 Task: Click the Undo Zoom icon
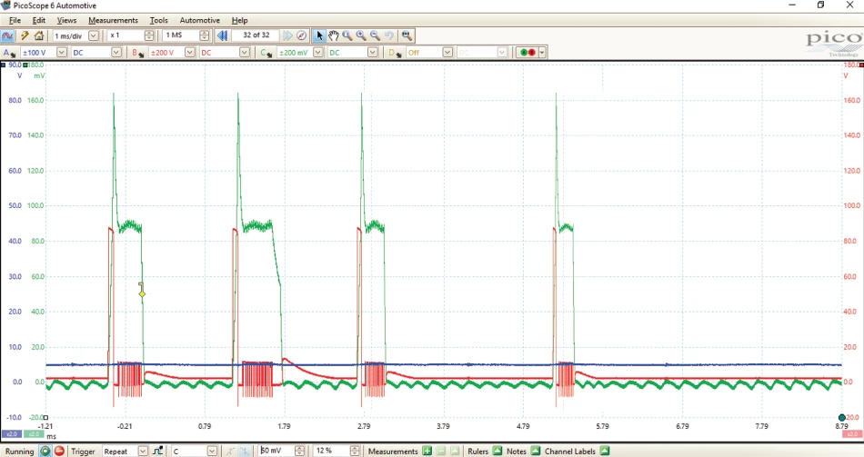pyautogui.click(x=389, y=35)
